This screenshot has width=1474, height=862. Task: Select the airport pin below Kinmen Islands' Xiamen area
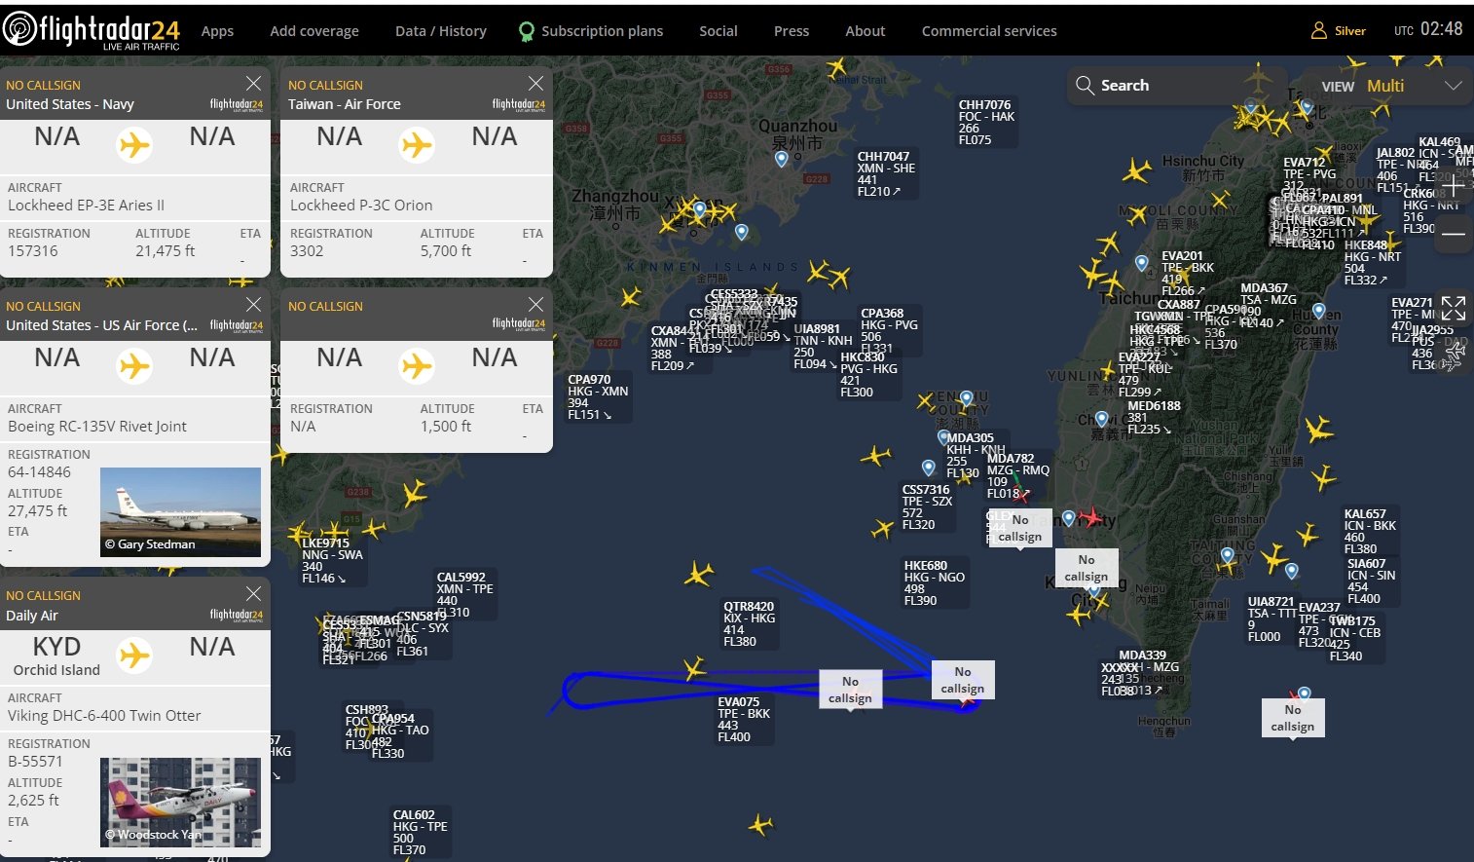tap(742, 232)
